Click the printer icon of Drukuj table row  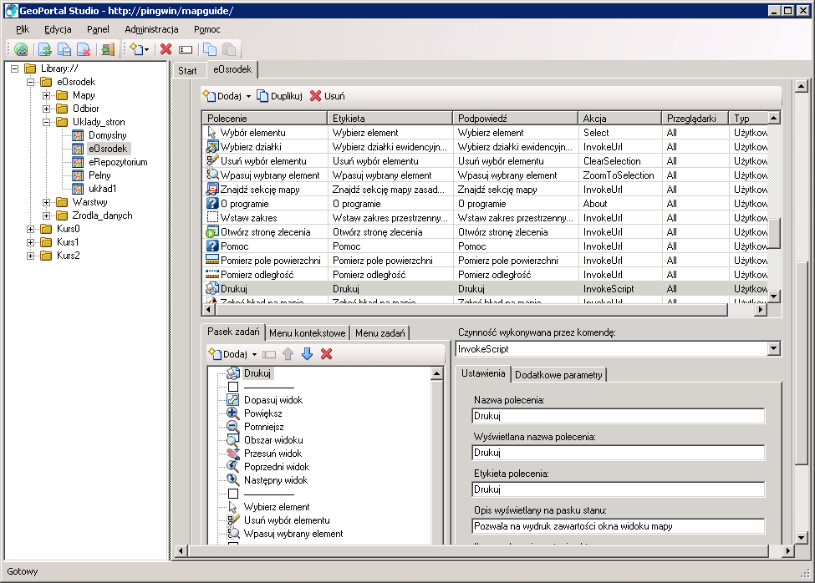pos(212,289)
